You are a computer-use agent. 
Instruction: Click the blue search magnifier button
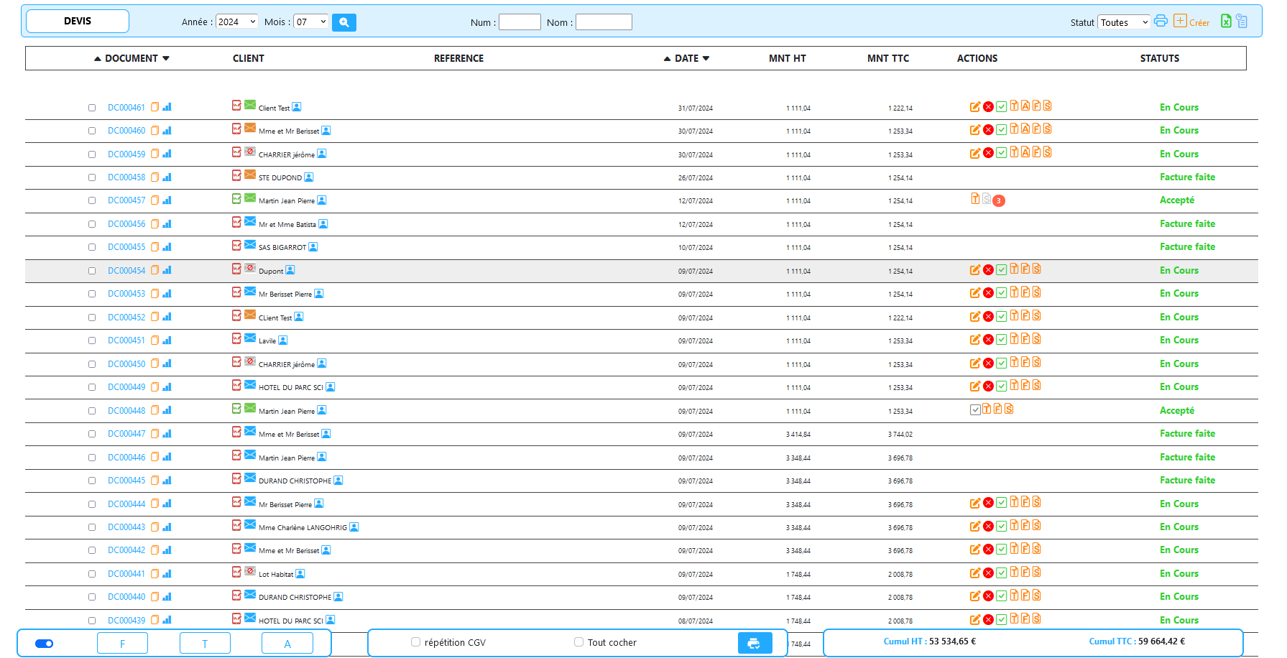click(x=343, y=22)
